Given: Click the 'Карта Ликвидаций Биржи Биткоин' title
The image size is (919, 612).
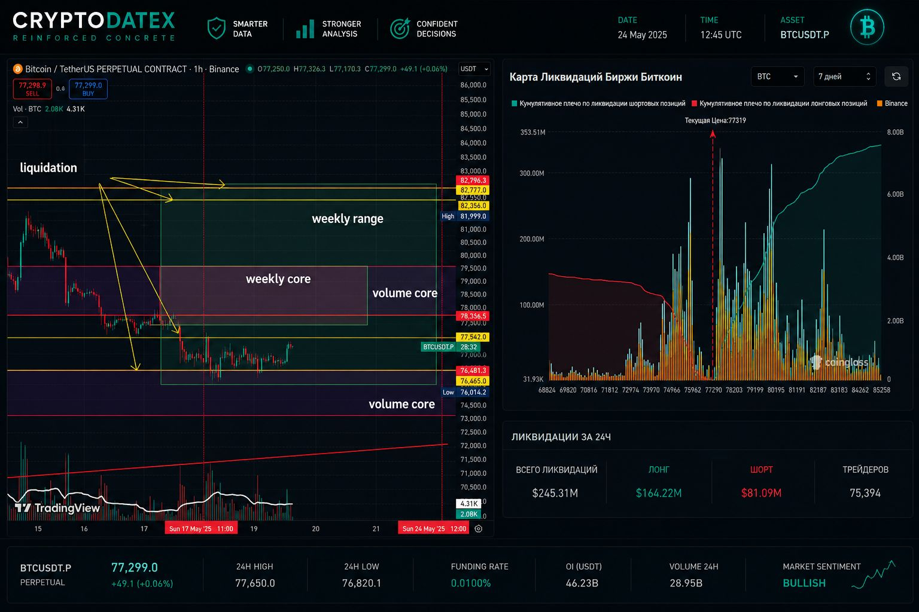Looking at the screenshot, I should 595,77.
